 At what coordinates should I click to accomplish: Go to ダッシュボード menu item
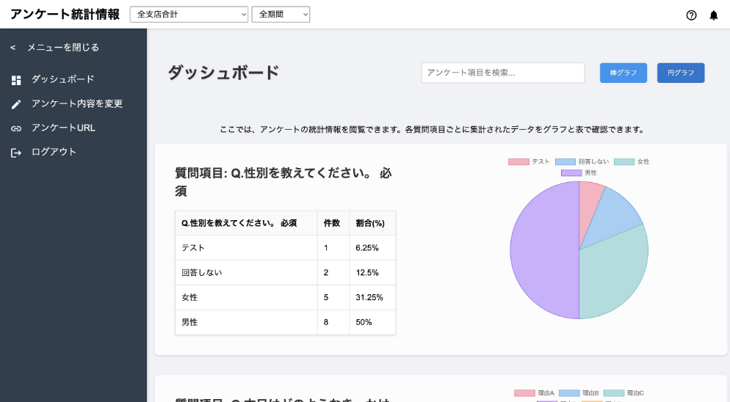(63, 79)
